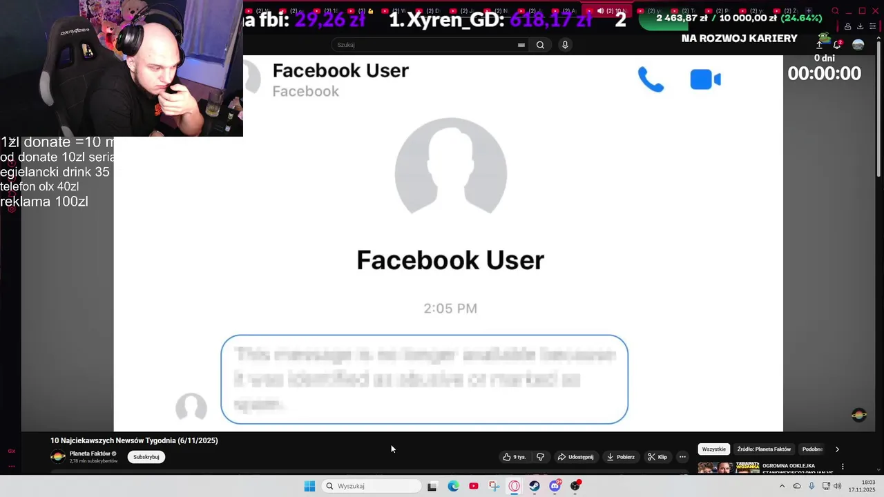Open Task View on taskbar
Screen dimensions: 884x497
click(x=432, y=486)
